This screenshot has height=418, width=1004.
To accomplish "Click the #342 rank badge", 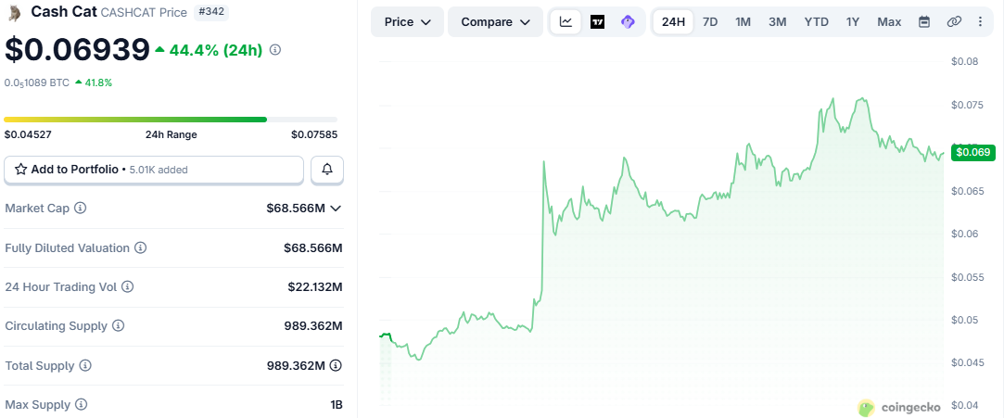I will point(211,12).
